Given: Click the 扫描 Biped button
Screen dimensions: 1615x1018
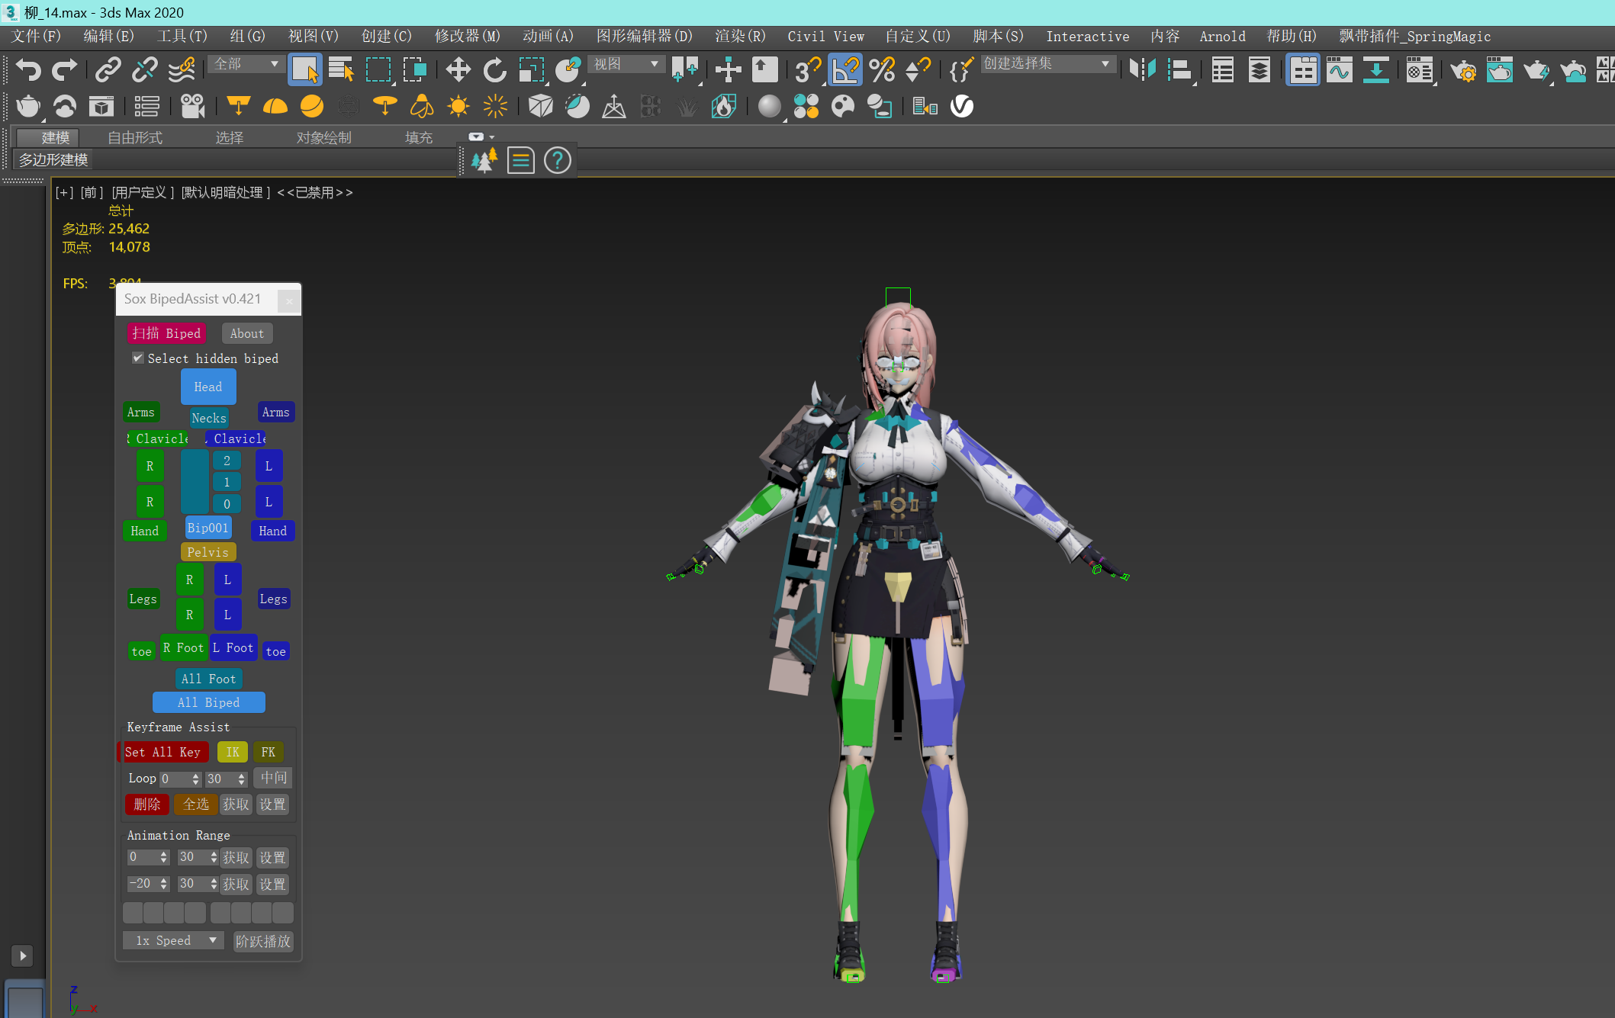Looking at the screenshot, I should coord(166,333).
